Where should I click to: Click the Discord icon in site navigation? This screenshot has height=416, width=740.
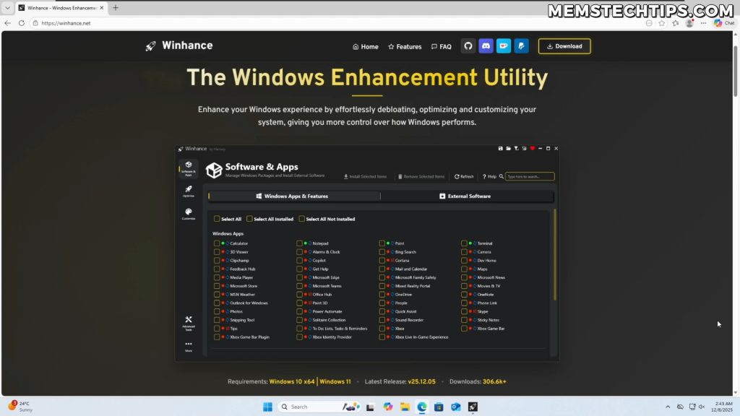coord(486,45)
